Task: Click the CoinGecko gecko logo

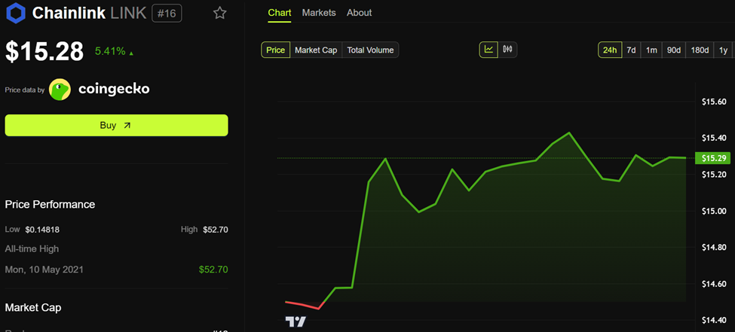Action: tap(60, 90)
